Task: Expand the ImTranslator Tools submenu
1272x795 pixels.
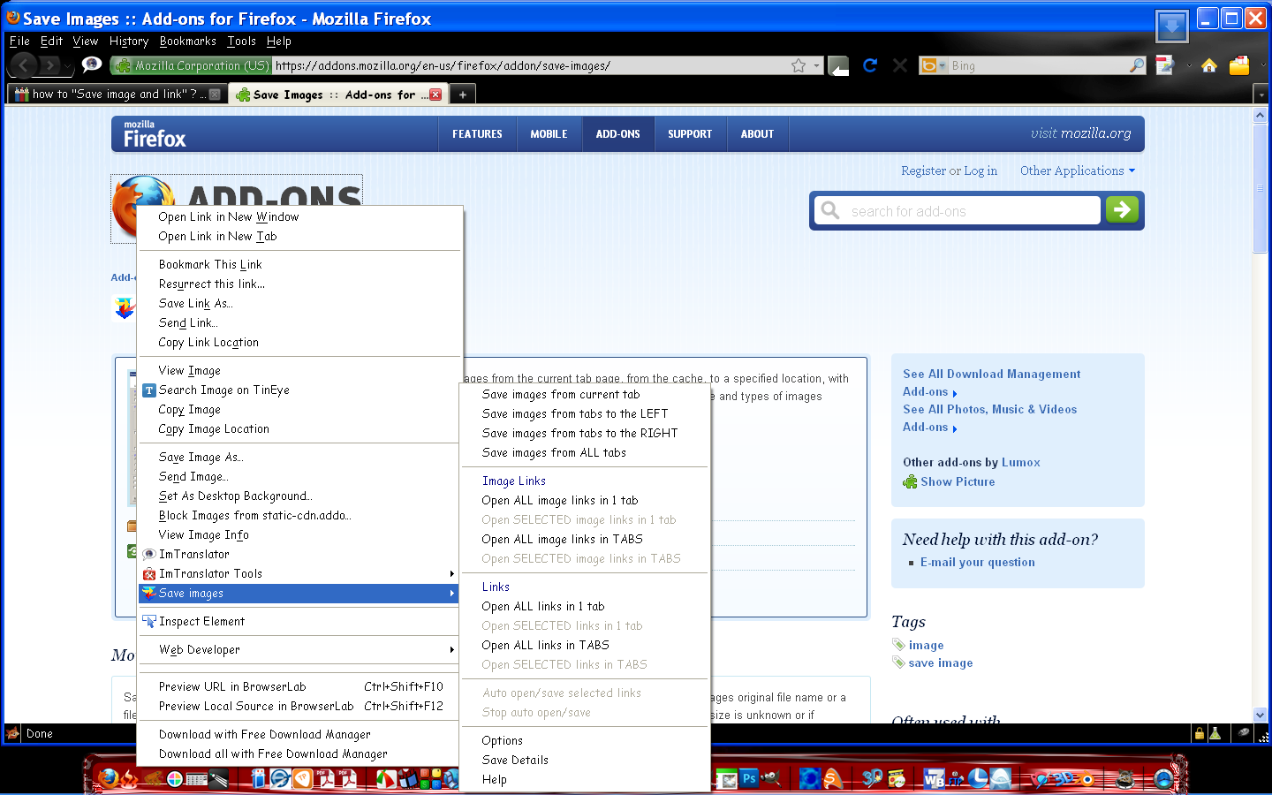Action: tap(300, 573)
